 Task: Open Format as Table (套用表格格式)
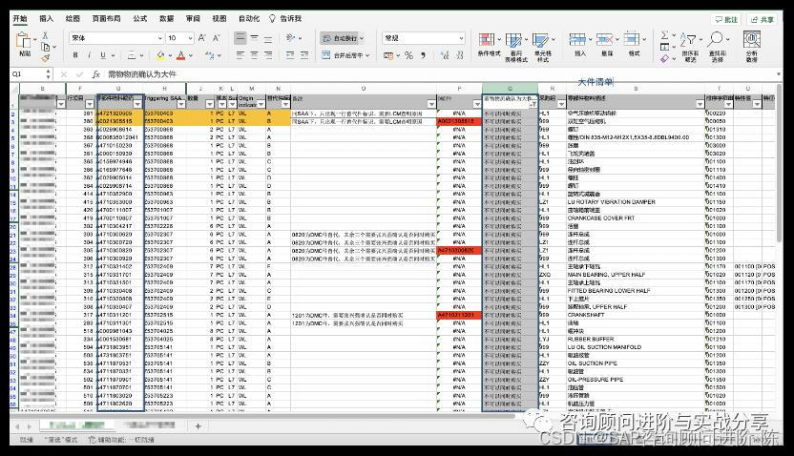pos(515,46)
